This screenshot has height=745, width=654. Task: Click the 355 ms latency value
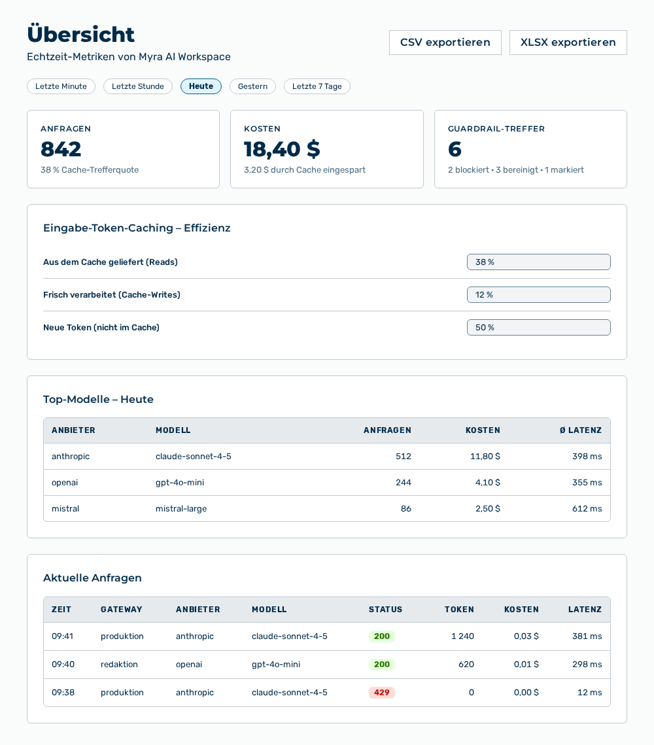587,482
